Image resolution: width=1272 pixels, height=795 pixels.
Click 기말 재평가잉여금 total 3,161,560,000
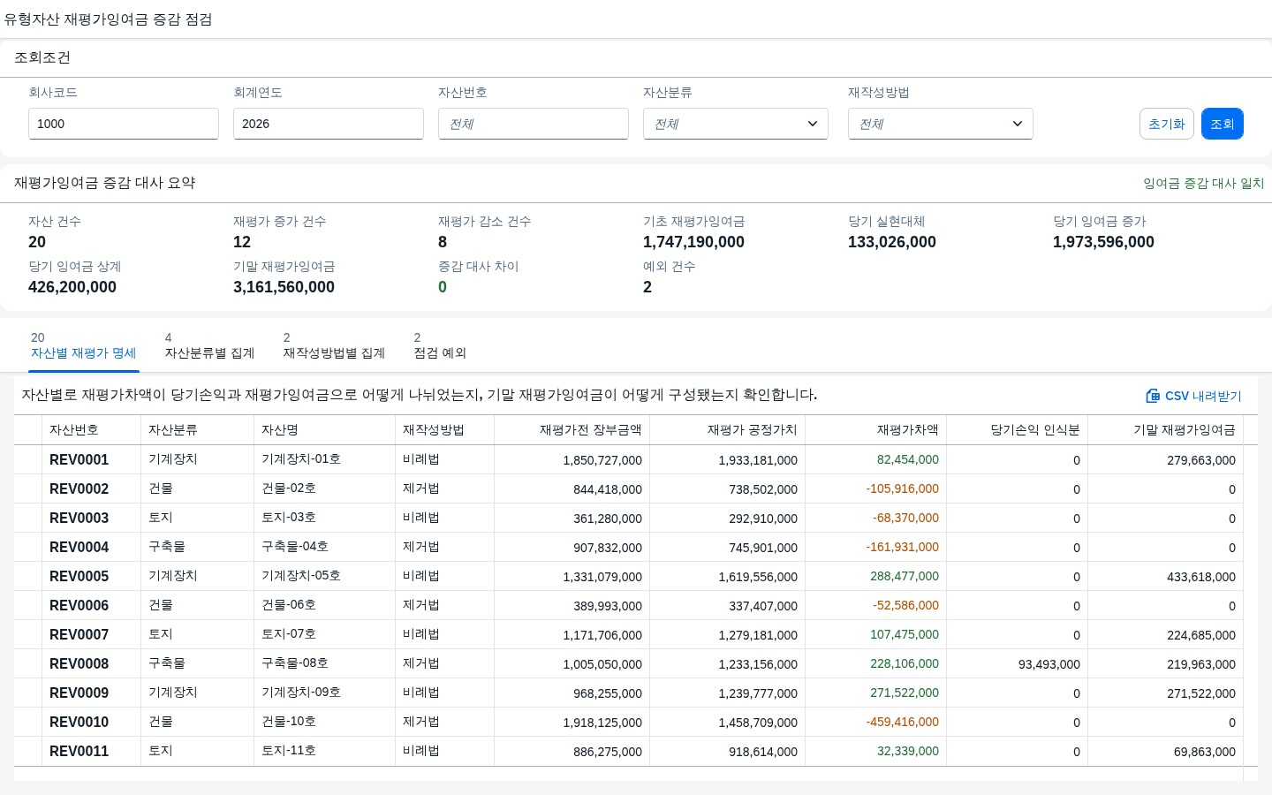tap(284, 287)
